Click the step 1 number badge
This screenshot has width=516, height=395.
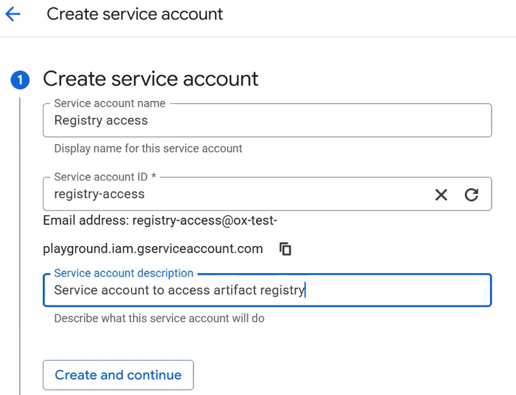pyautogui.click(x=20, y=80)
